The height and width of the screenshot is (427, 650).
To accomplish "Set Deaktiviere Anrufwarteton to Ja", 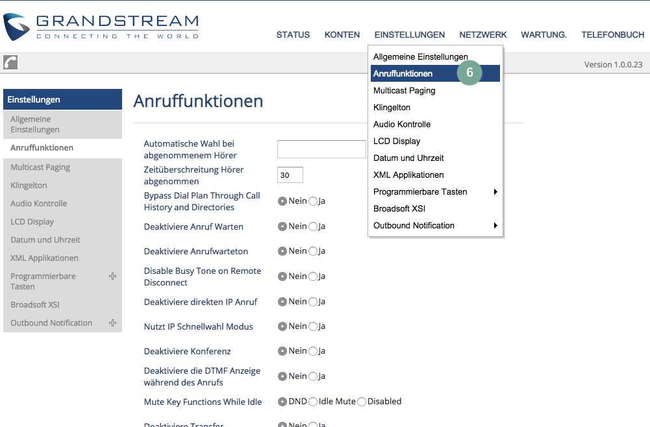I will click(313, 251).
